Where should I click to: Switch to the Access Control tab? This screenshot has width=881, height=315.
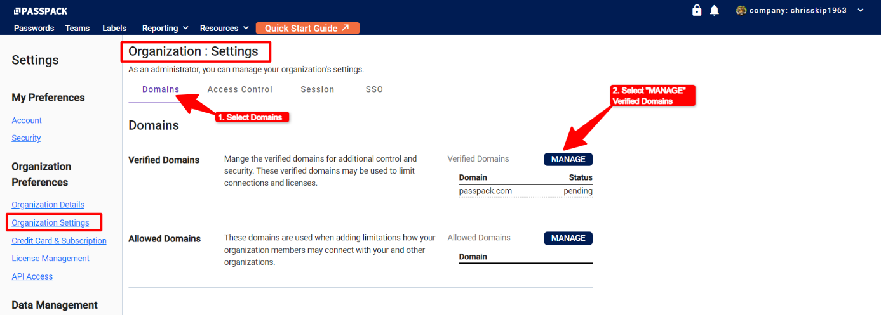tap(240, 89)
